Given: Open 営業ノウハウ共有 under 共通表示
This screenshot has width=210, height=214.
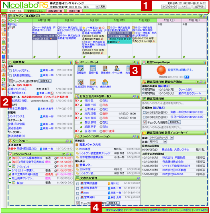Looking at the screenshot, I should click(90, 145).
